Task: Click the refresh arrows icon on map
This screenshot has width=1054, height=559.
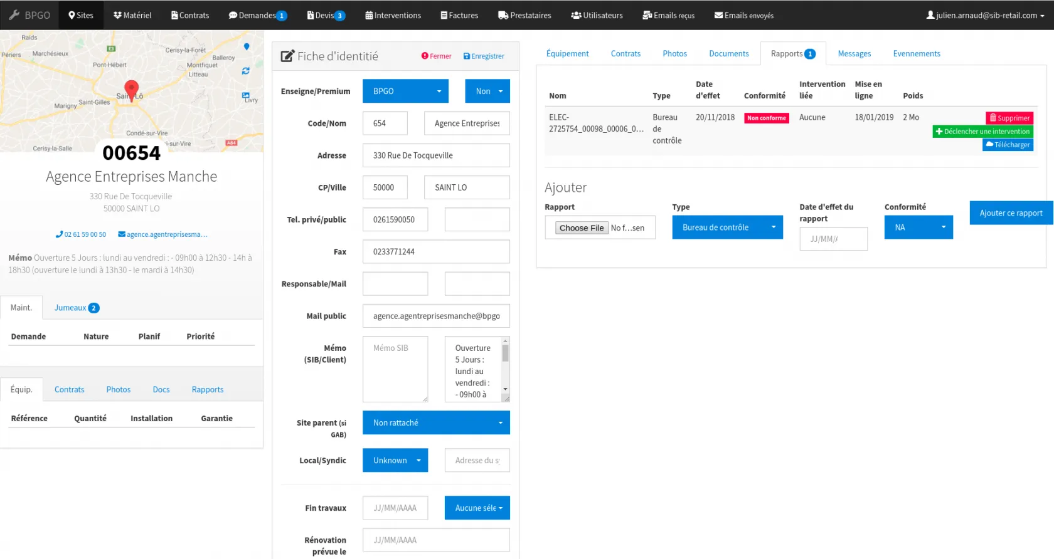Action: pos(246,71)
